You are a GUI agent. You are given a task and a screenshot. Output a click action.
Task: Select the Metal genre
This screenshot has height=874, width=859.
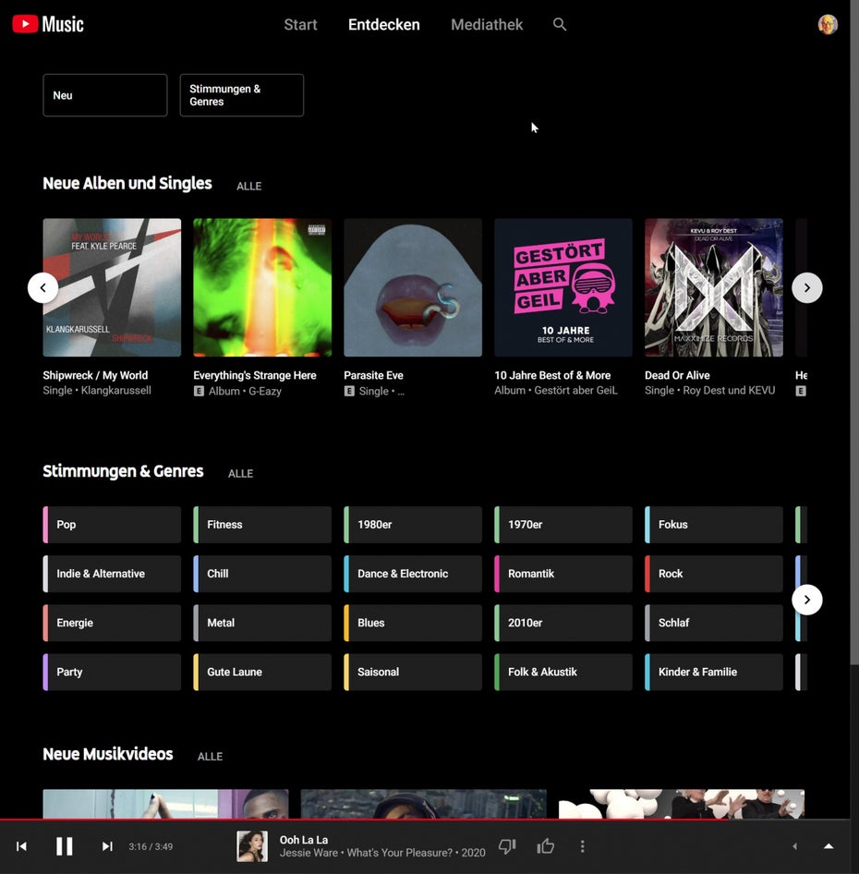262,623
